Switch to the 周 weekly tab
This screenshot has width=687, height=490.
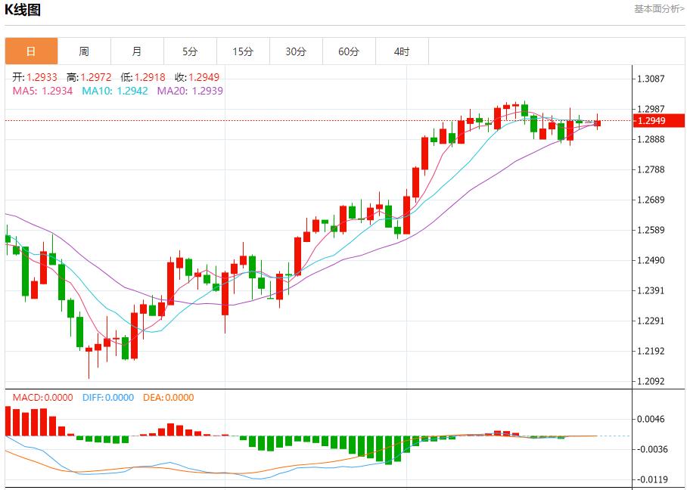point(84,51)
